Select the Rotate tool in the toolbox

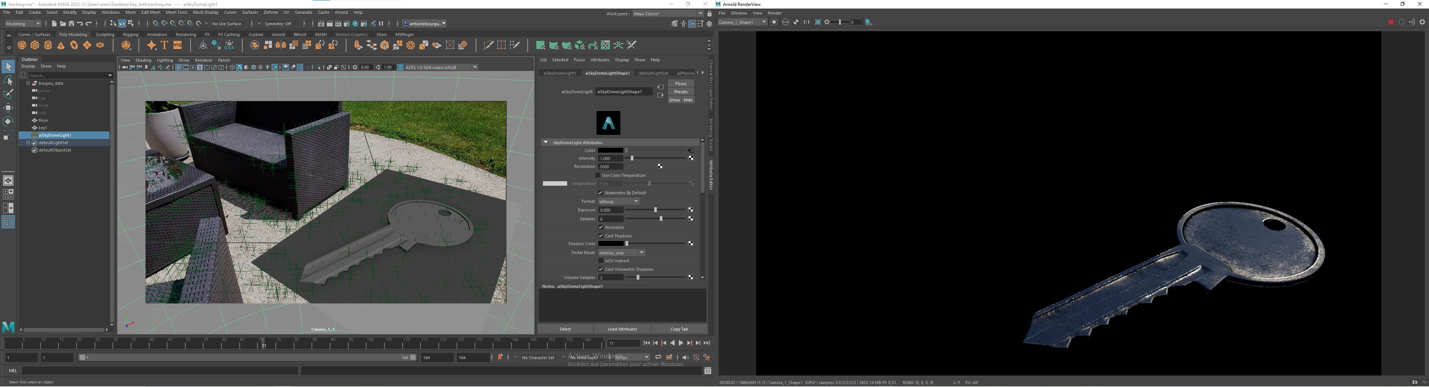click(x=8, y=121)
